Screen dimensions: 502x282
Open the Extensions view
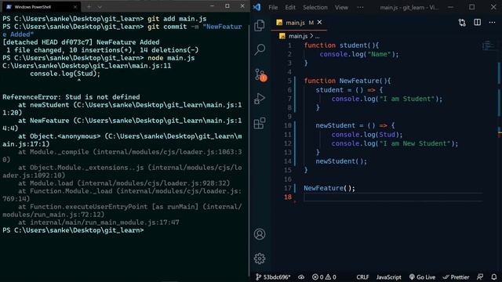click(260, 123)
